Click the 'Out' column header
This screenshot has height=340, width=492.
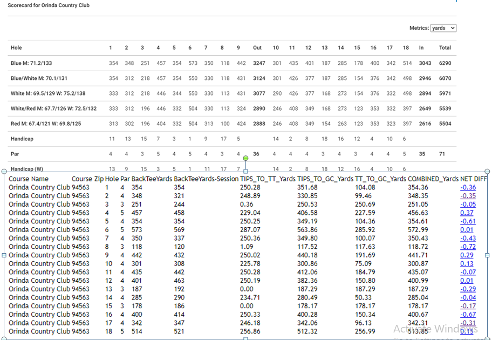coord(257,47)
